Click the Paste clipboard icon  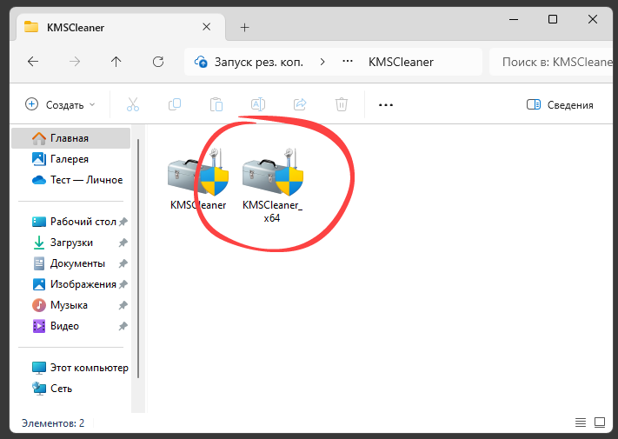[x=216, y=104]
